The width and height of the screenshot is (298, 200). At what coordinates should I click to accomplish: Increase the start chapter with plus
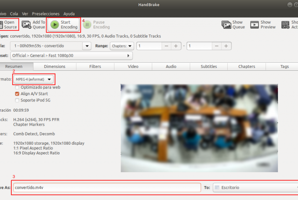(176, 46)
